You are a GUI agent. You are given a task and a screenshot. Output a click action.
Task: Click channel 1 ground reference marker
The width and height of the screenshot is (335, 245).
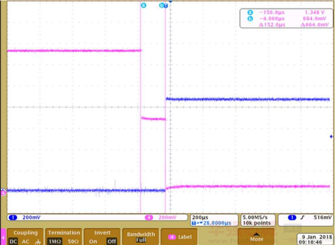click(3, 190)
